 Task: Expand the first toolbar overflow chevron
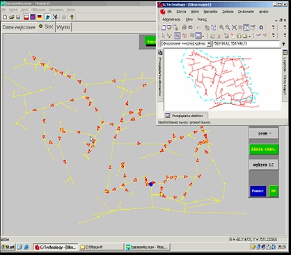274,27
